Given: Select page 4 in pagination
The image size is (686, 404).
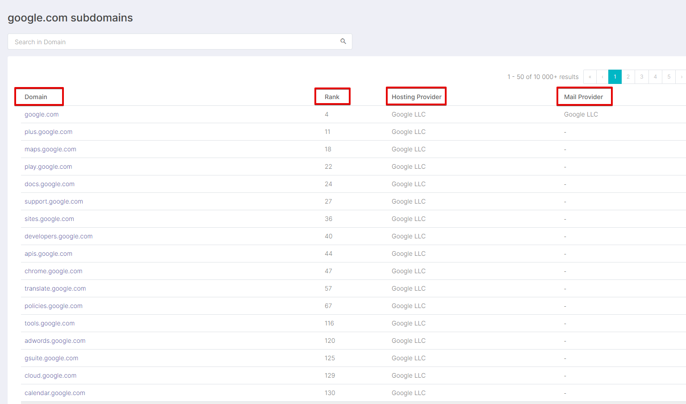Looking at the screenshot, I should click(655, 77).
